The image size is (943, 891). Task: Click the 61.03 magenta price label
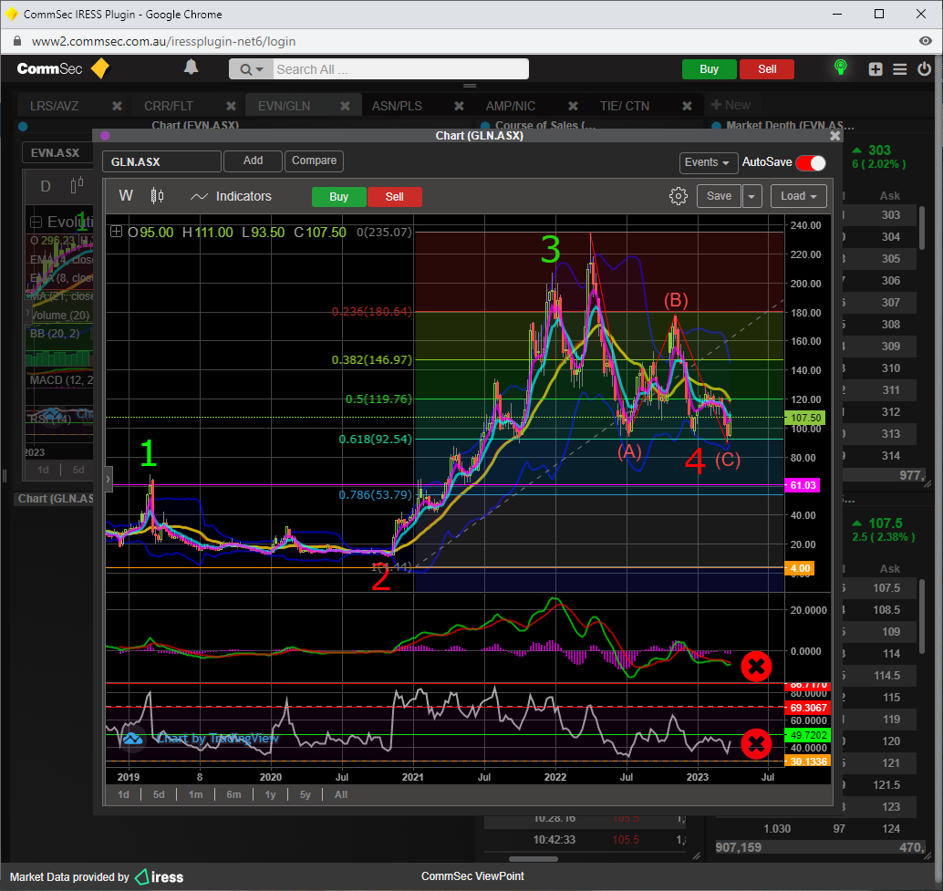click(803, 485)
